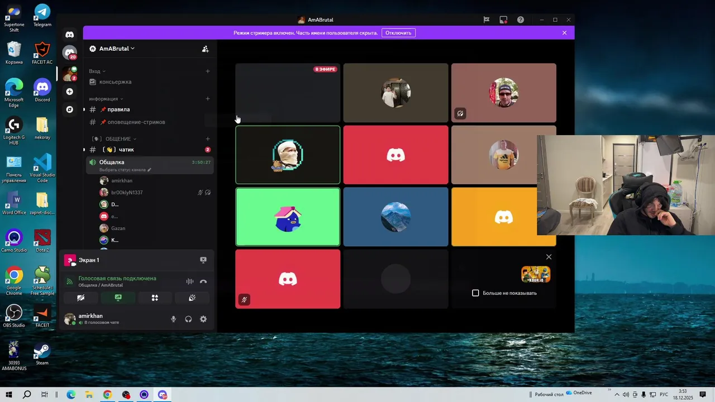Open Discover servers compass icon
This screenshot has width=715, height=402.
coord(69,109)
